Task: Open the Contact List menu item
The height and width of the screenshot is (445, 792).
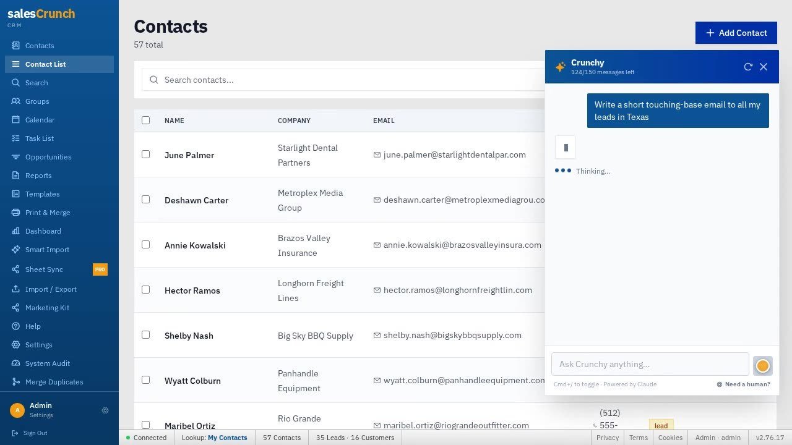Action: (59, 64)
